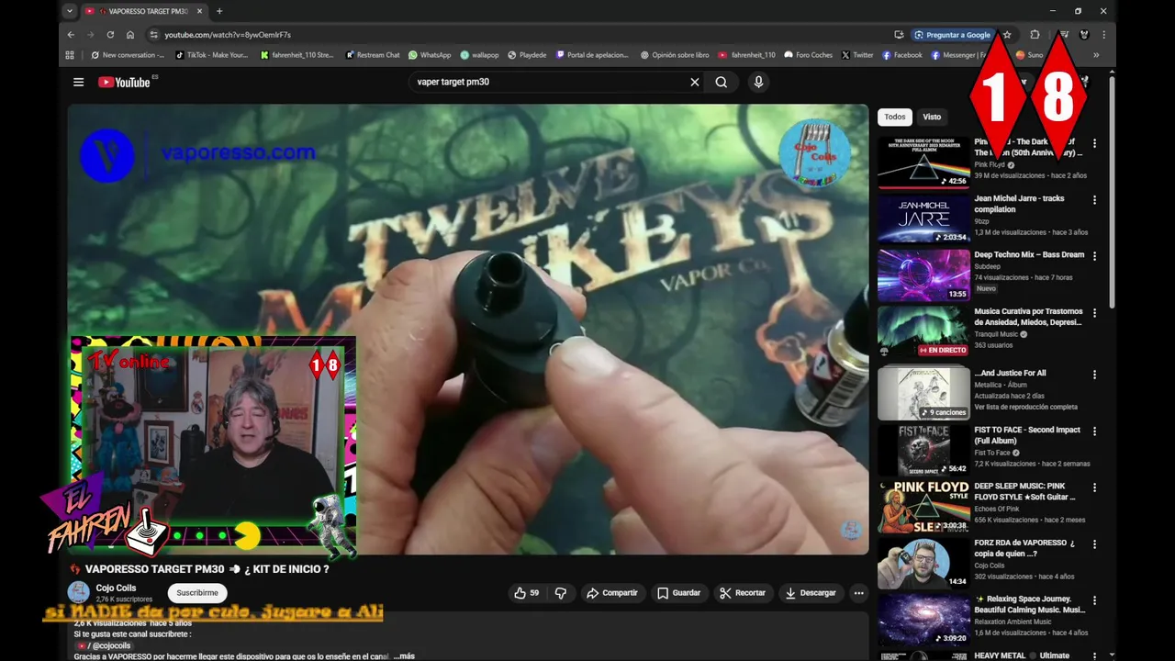Bookmark this page with star icon
This screenshot has width=1175, height=661.
pyautogui.click(x=1007, y=35)
